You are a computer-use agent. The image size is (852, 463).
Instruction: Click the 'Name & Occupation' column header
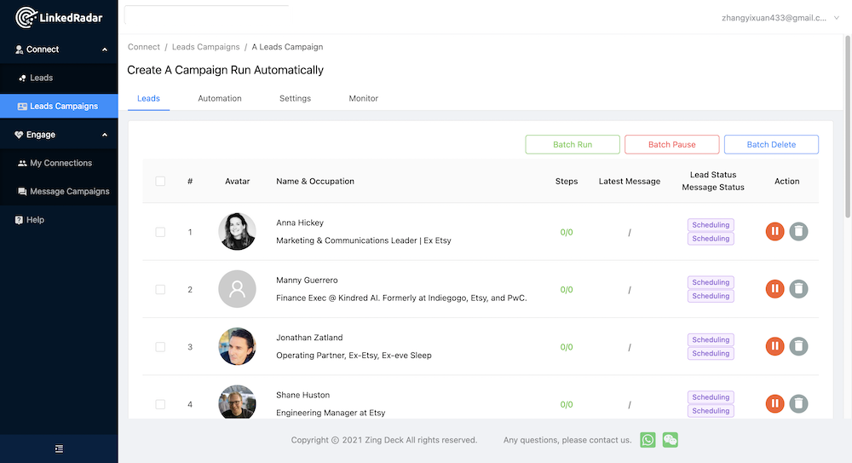[x=315, y=181]
